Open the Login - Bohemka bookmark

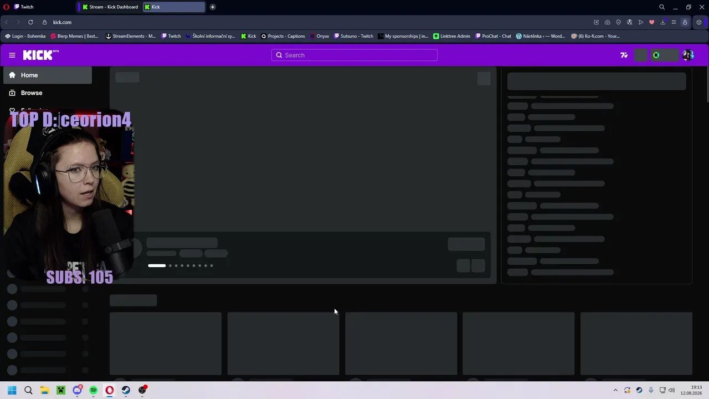[x=25, y=36]
